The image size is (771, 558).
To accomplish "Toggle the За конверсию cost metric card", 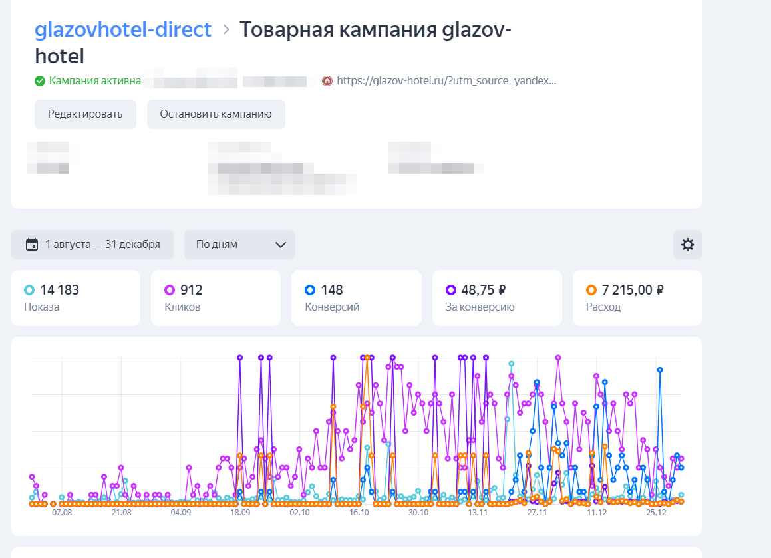I will (497, 297).
